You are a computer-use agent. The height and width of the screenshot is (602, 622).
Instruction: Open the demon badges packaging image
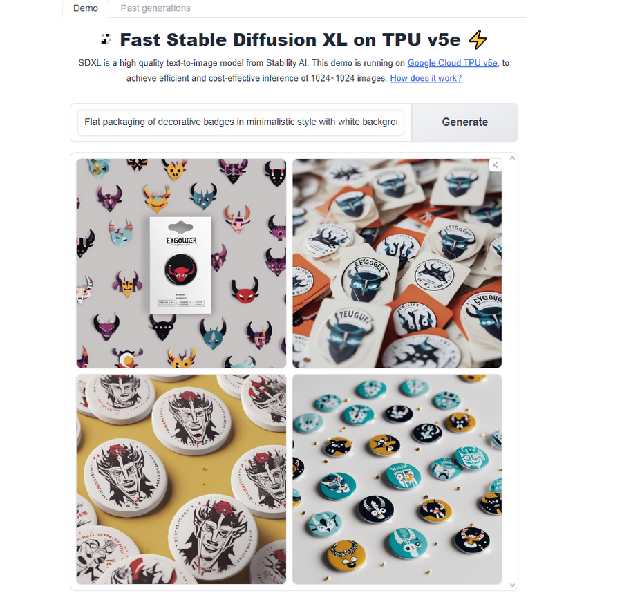[x=181, y=263]
